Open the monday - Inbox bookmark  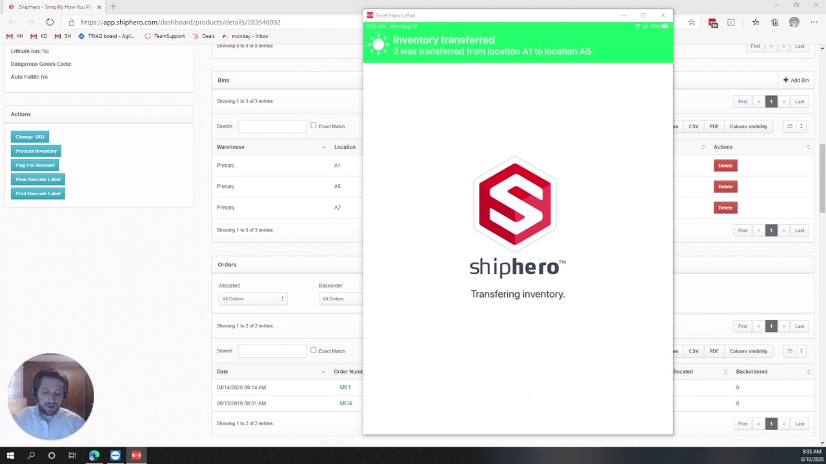(x=245, y=36)
